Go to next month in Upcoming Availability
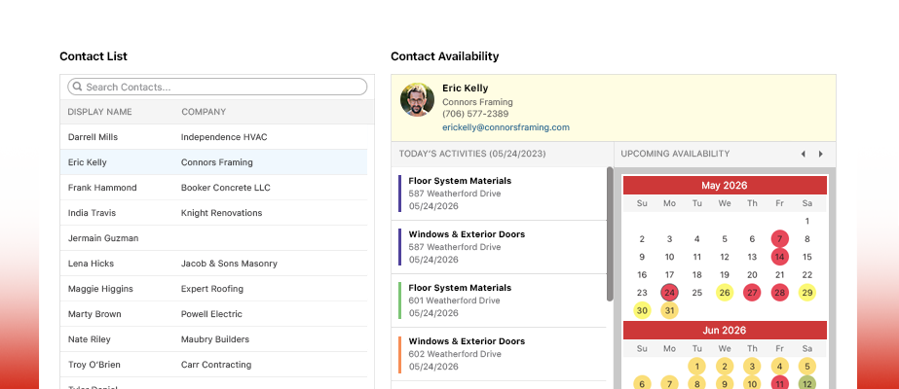Viewport: 899px width, 389px height. (x=821, y=154)
